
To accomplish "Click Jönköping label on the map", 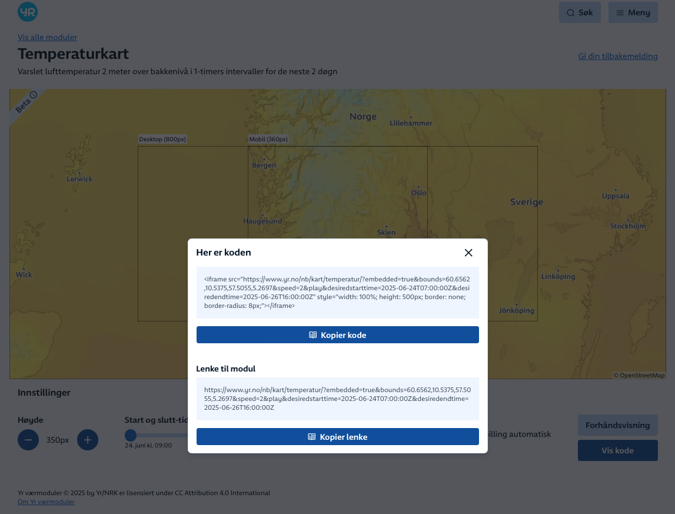I will [x=517, y=310].
